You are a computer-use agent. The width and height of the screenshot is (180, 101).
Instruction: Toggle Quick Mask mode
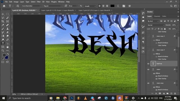[3, 62]
